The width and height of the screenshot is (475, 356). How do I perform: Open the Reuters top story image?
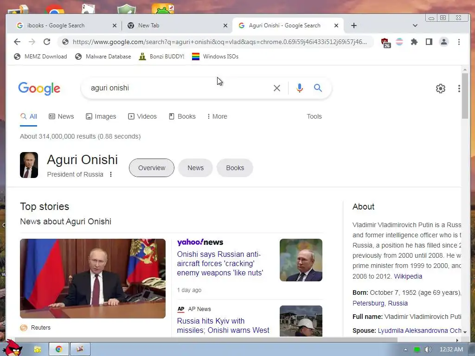click(93, 279)
